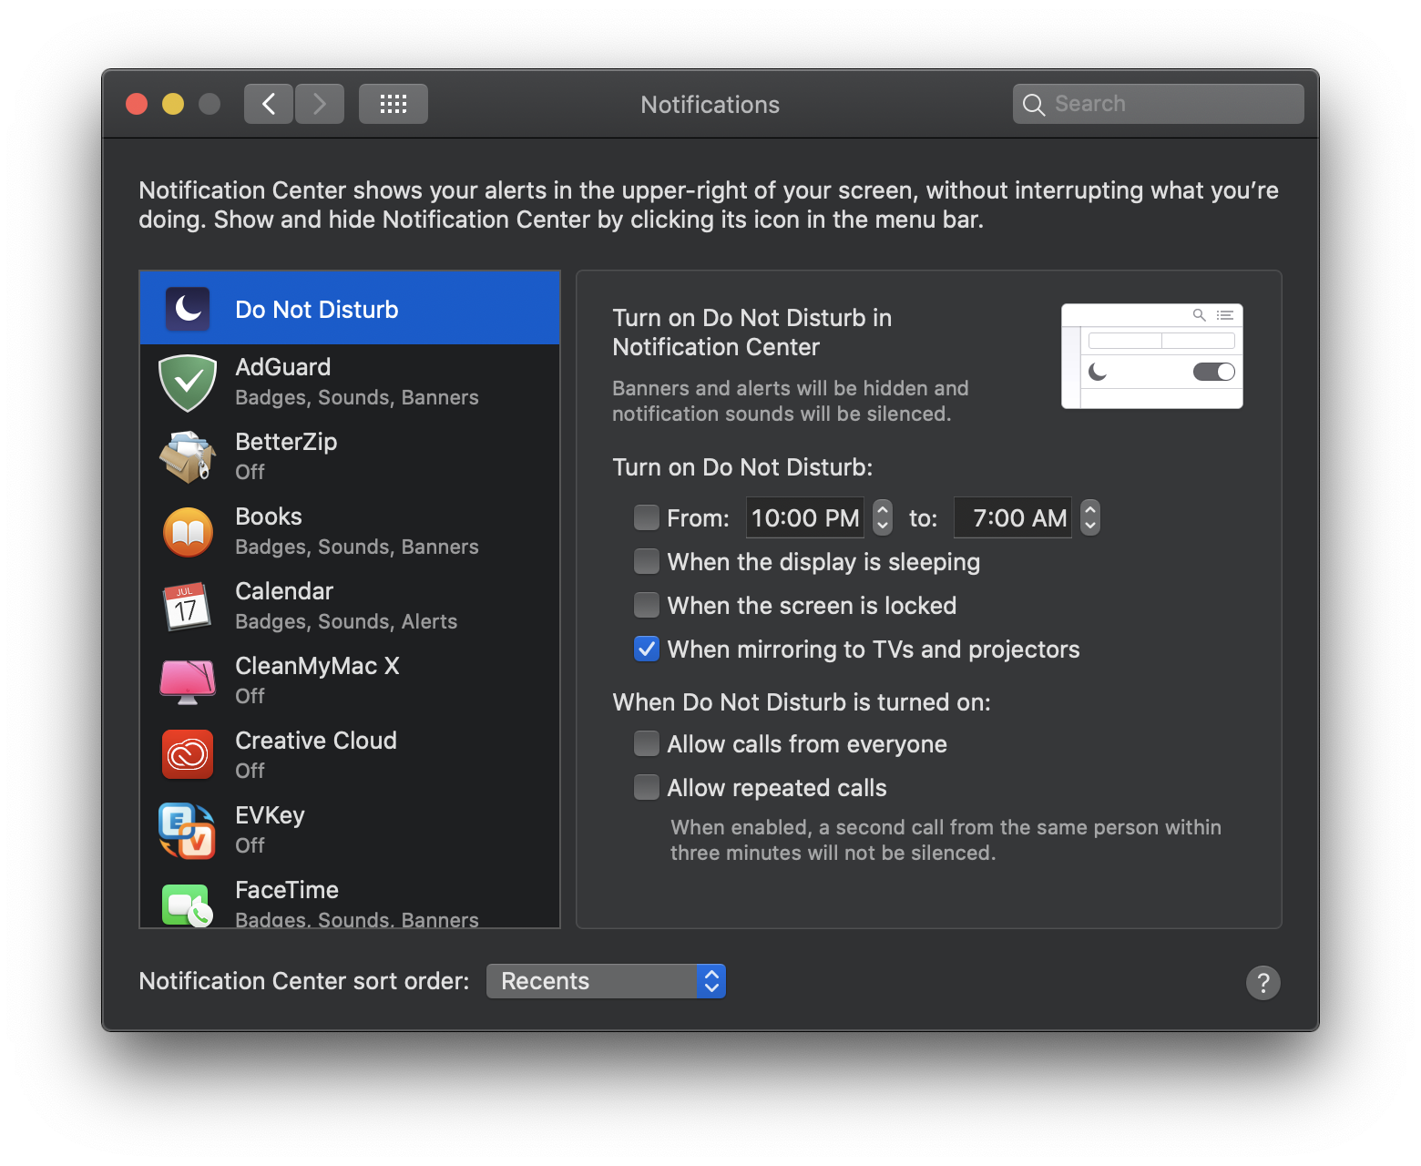Select the Creative Cloud icon
This screenshot has height=1166, width=1421.
click(187, 755)
